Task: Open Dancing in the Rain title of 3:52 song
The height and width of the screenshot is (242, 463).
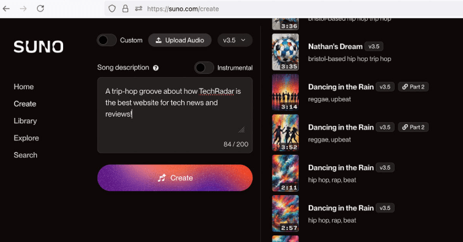Action: point(341,127)
